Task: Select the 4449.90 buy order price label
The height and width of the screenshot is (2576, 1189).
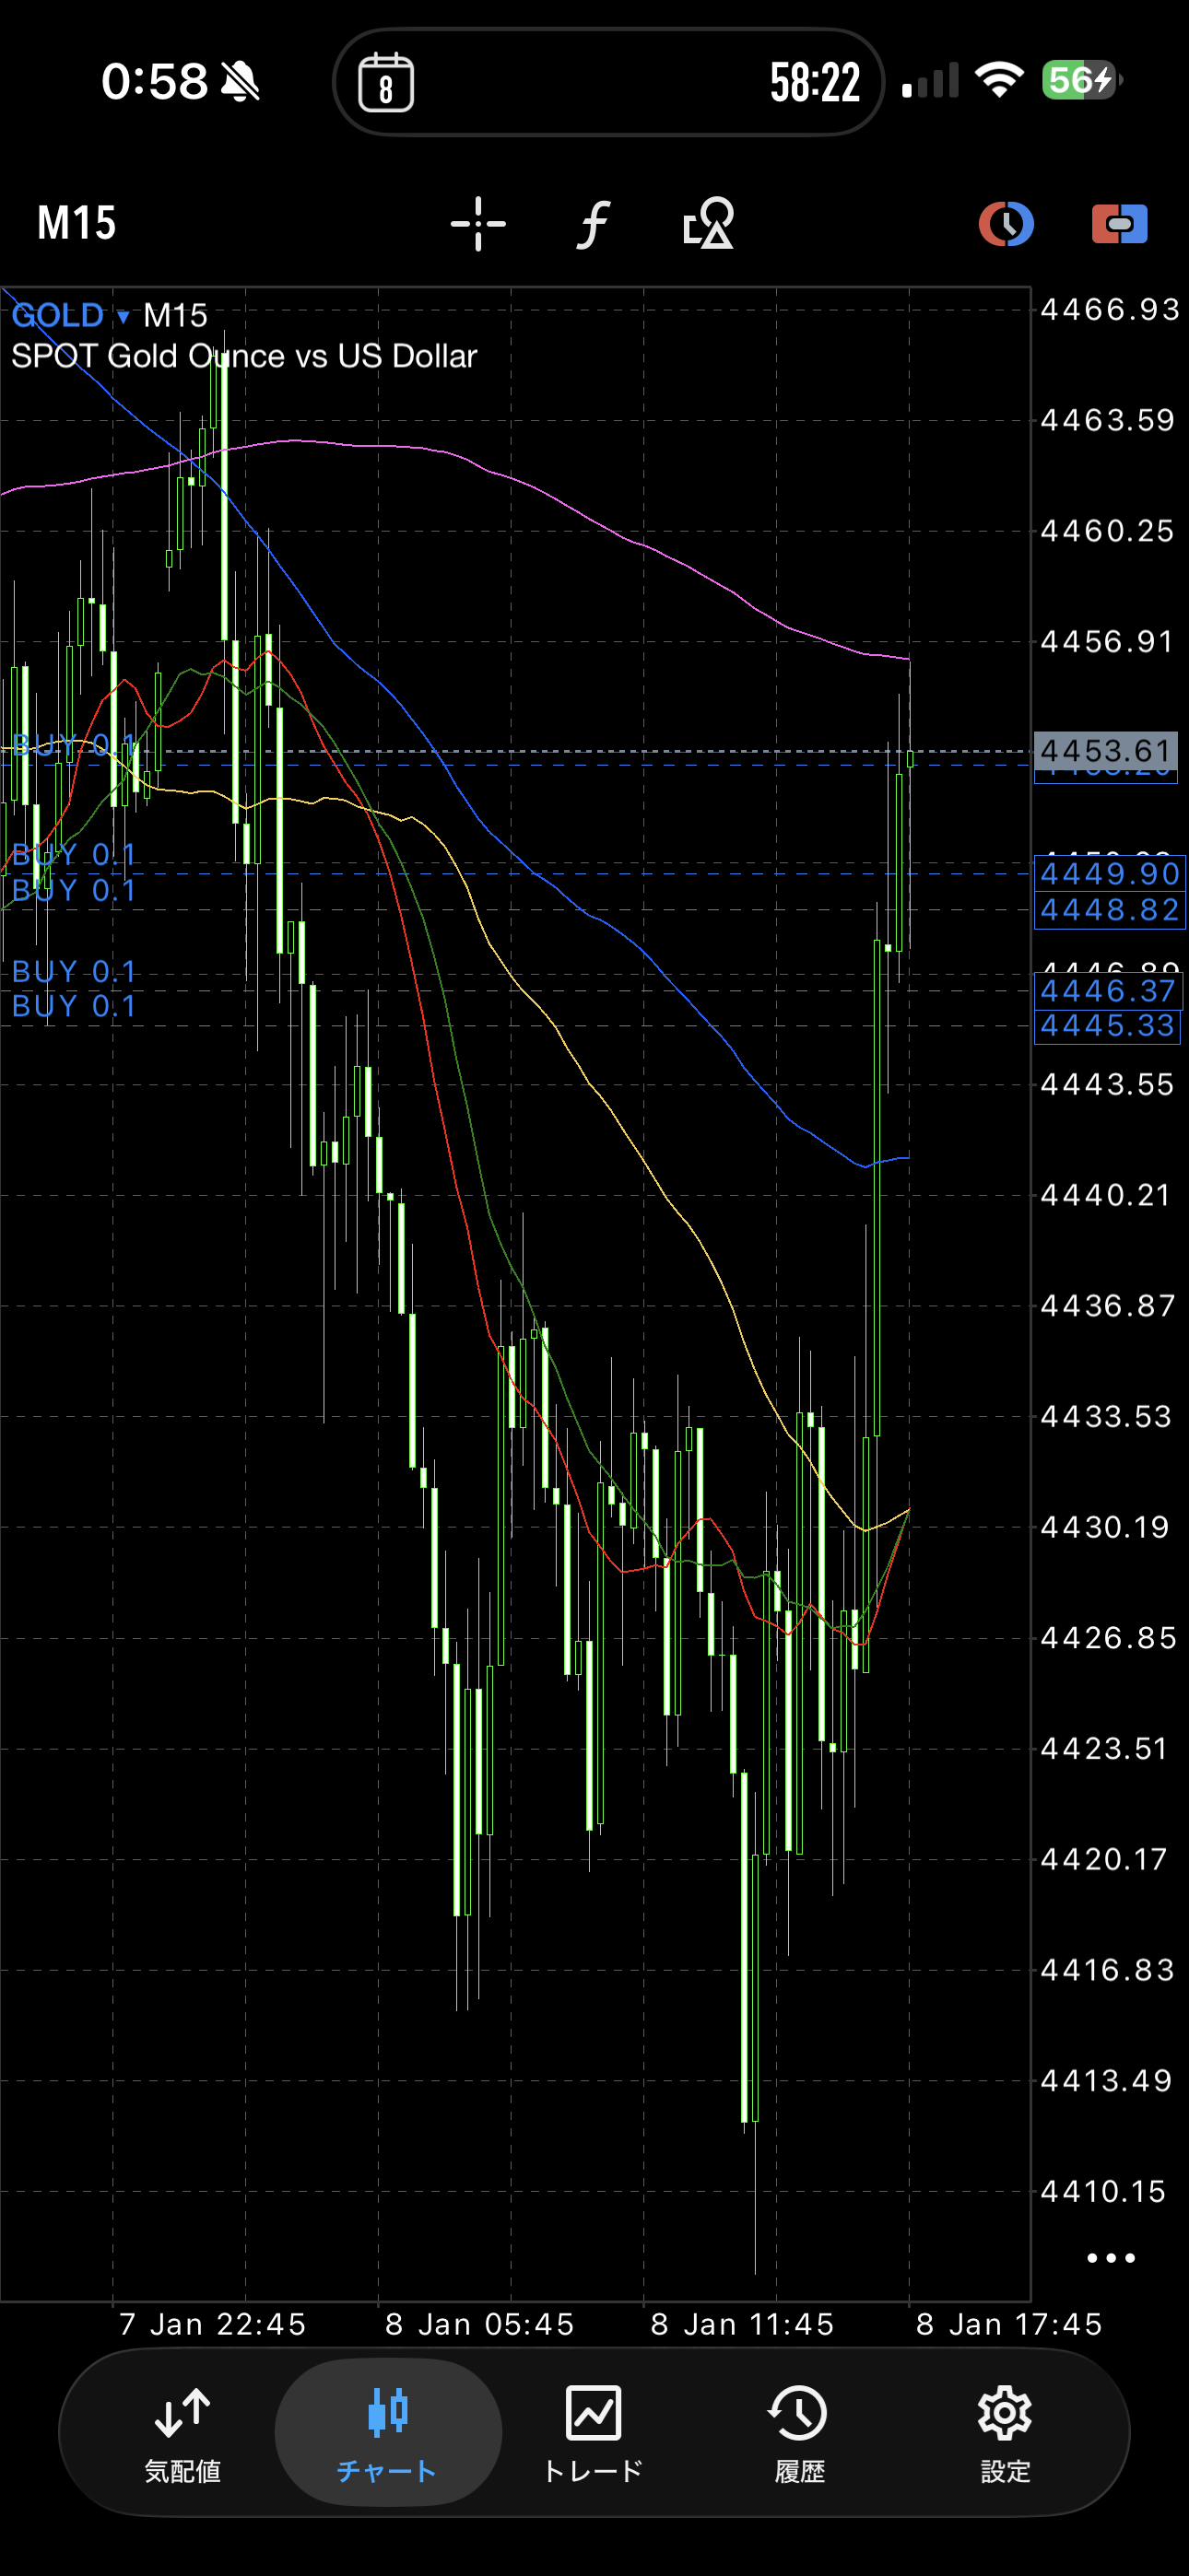Action: click(x=1109, y=874)
